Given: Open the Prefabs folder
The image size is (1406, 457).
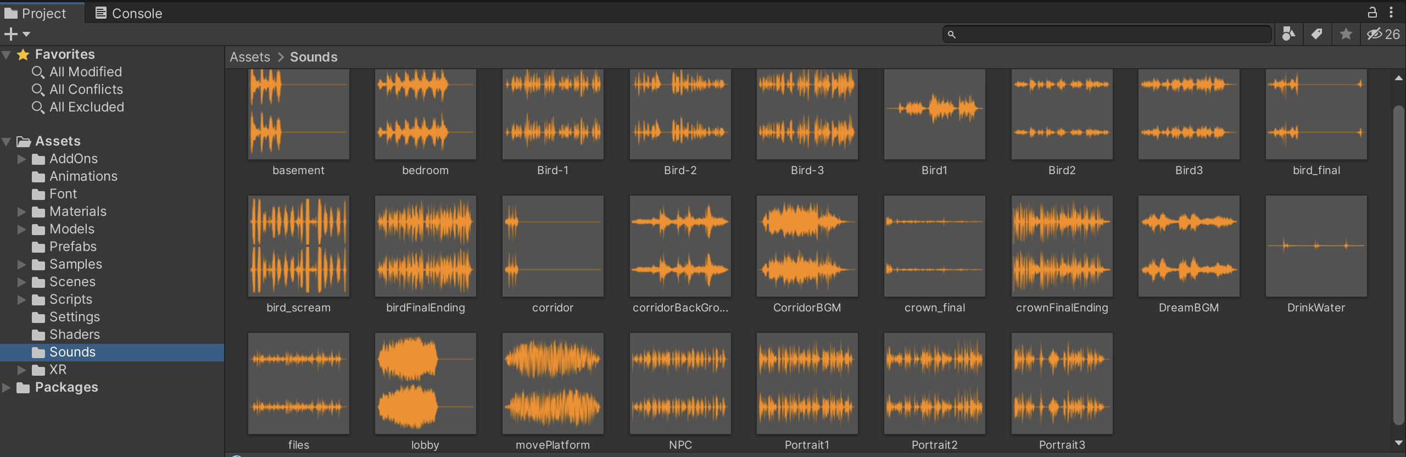Looking at the screenshot, I should [64, 247].
